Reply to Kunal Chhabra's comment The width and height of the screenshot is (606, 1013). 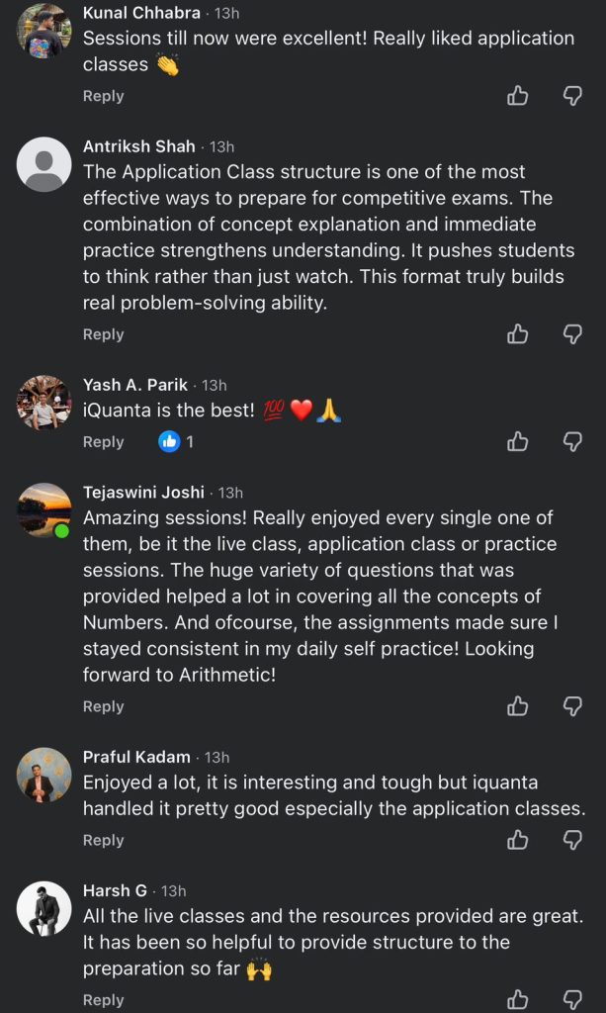(103, 96)
